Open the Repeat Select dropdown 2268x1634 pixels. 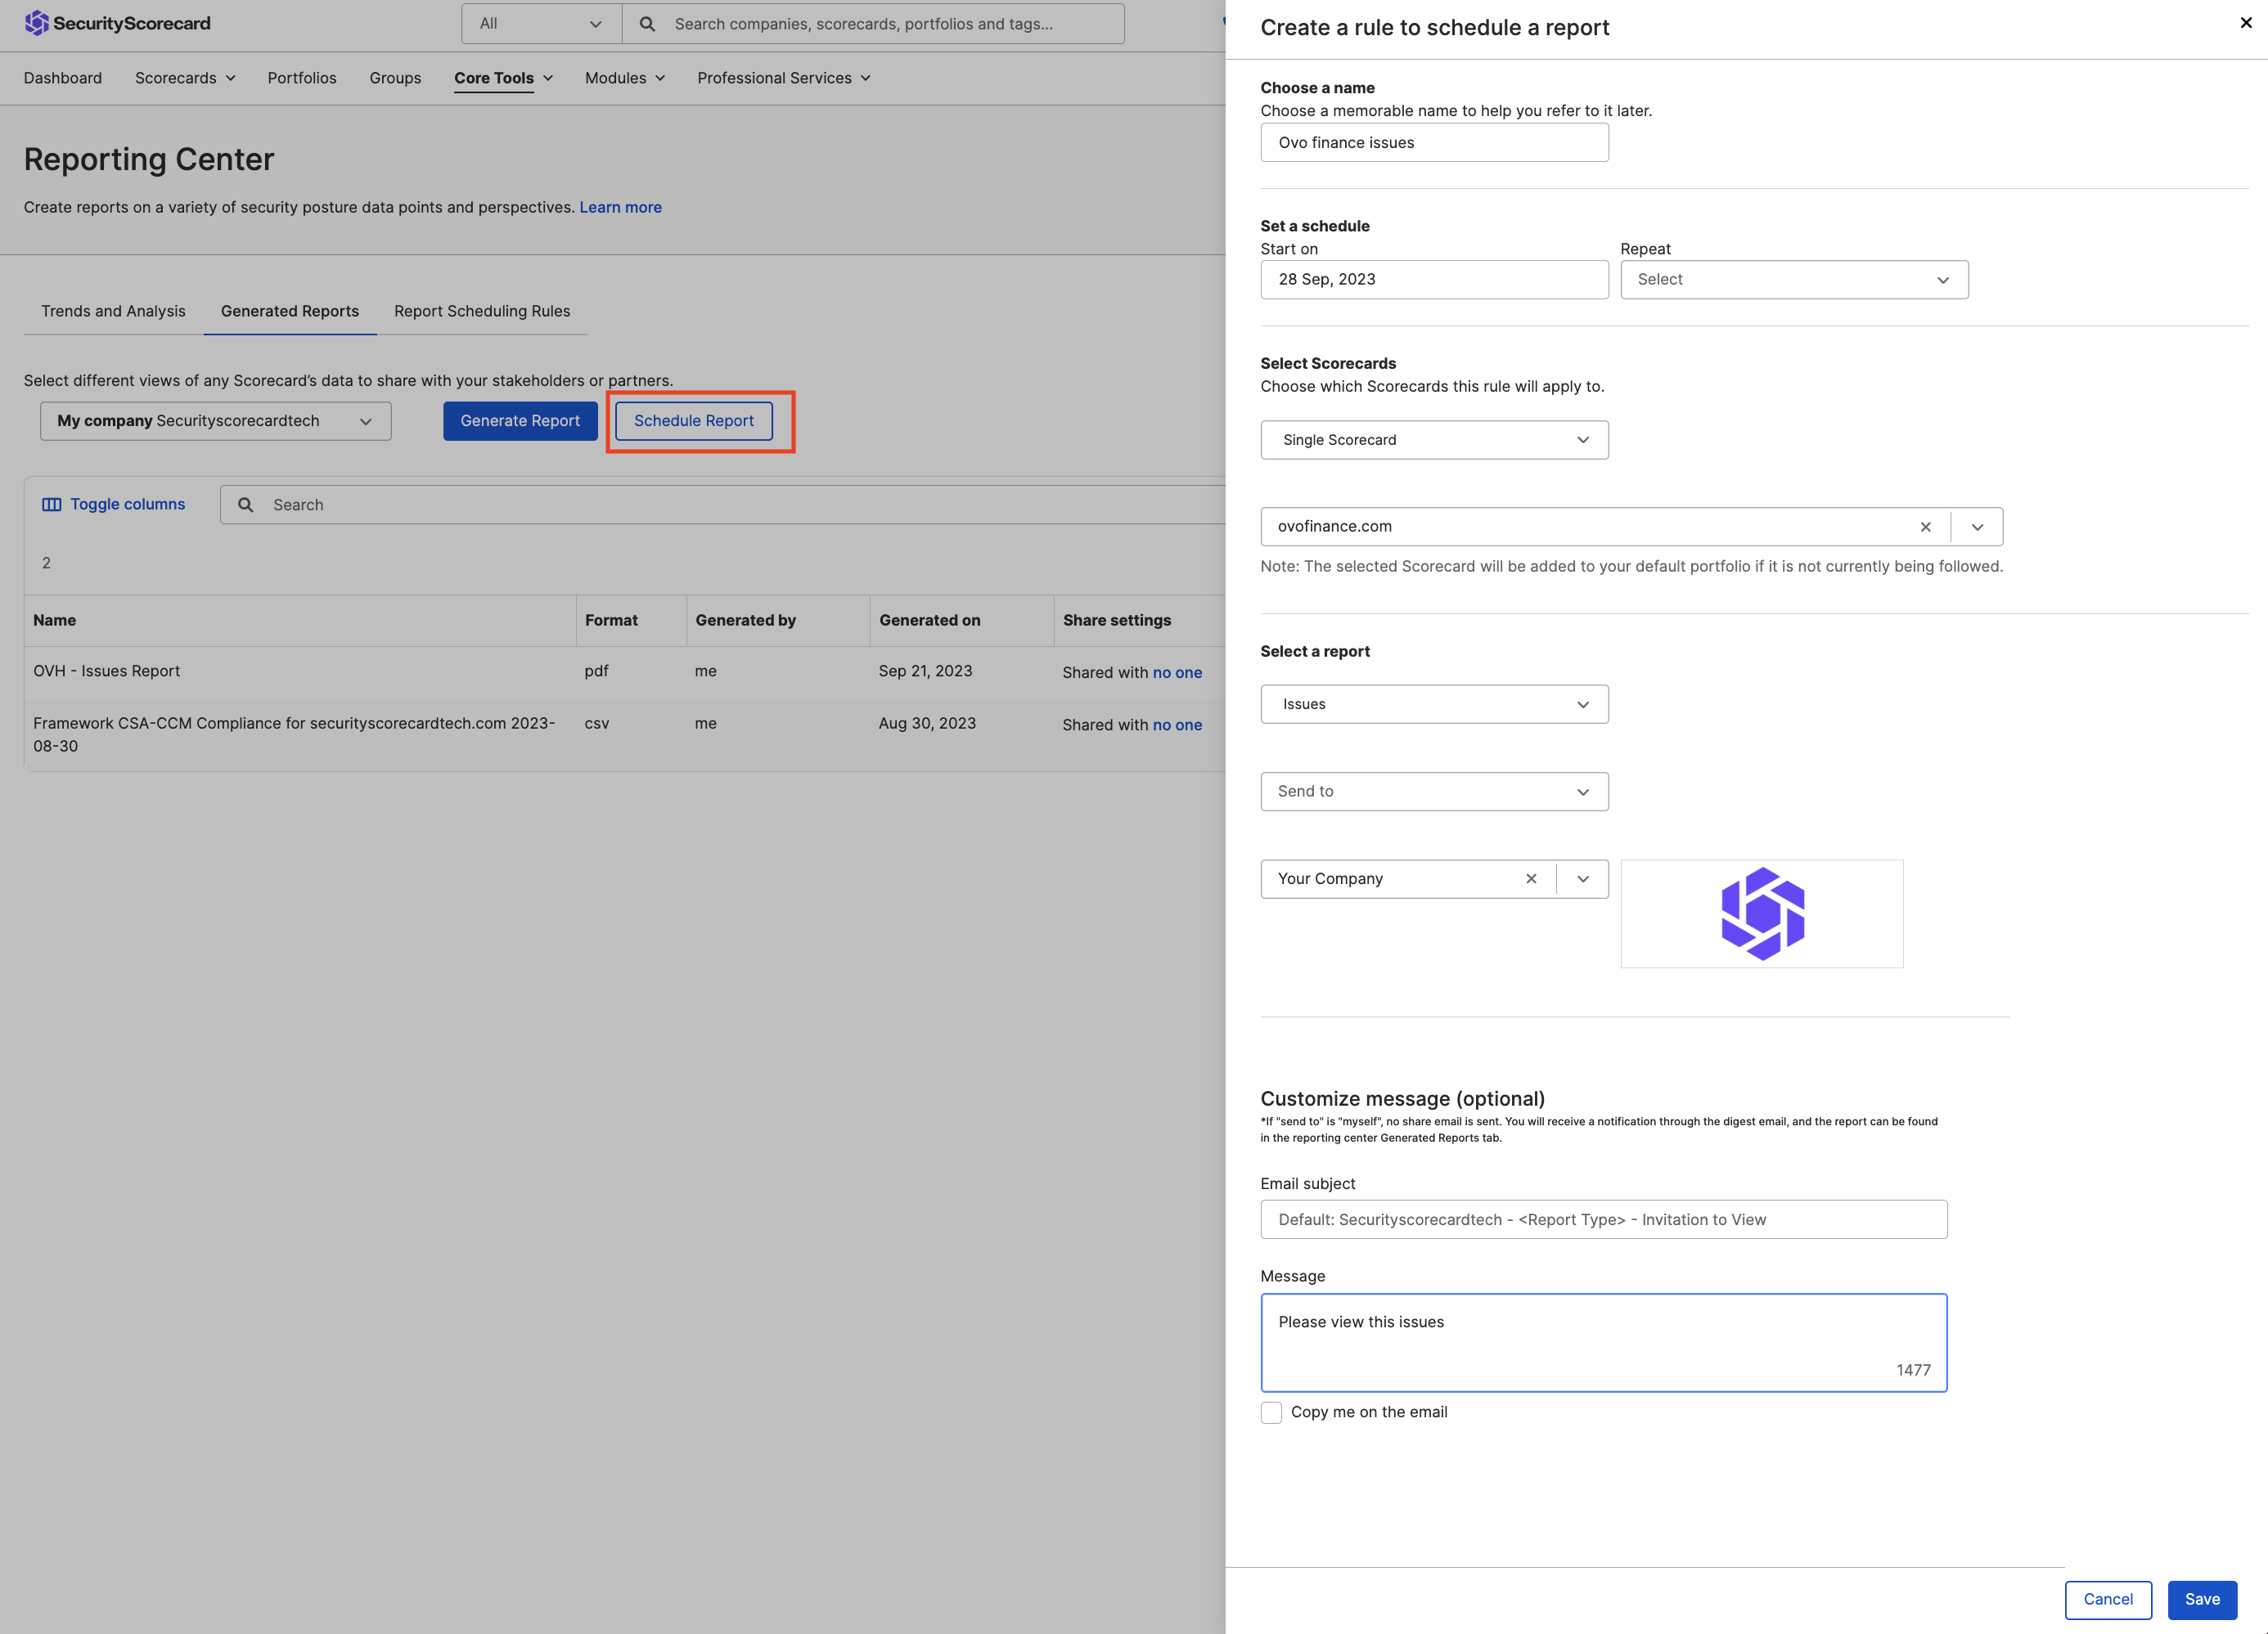click(1794, 280)
